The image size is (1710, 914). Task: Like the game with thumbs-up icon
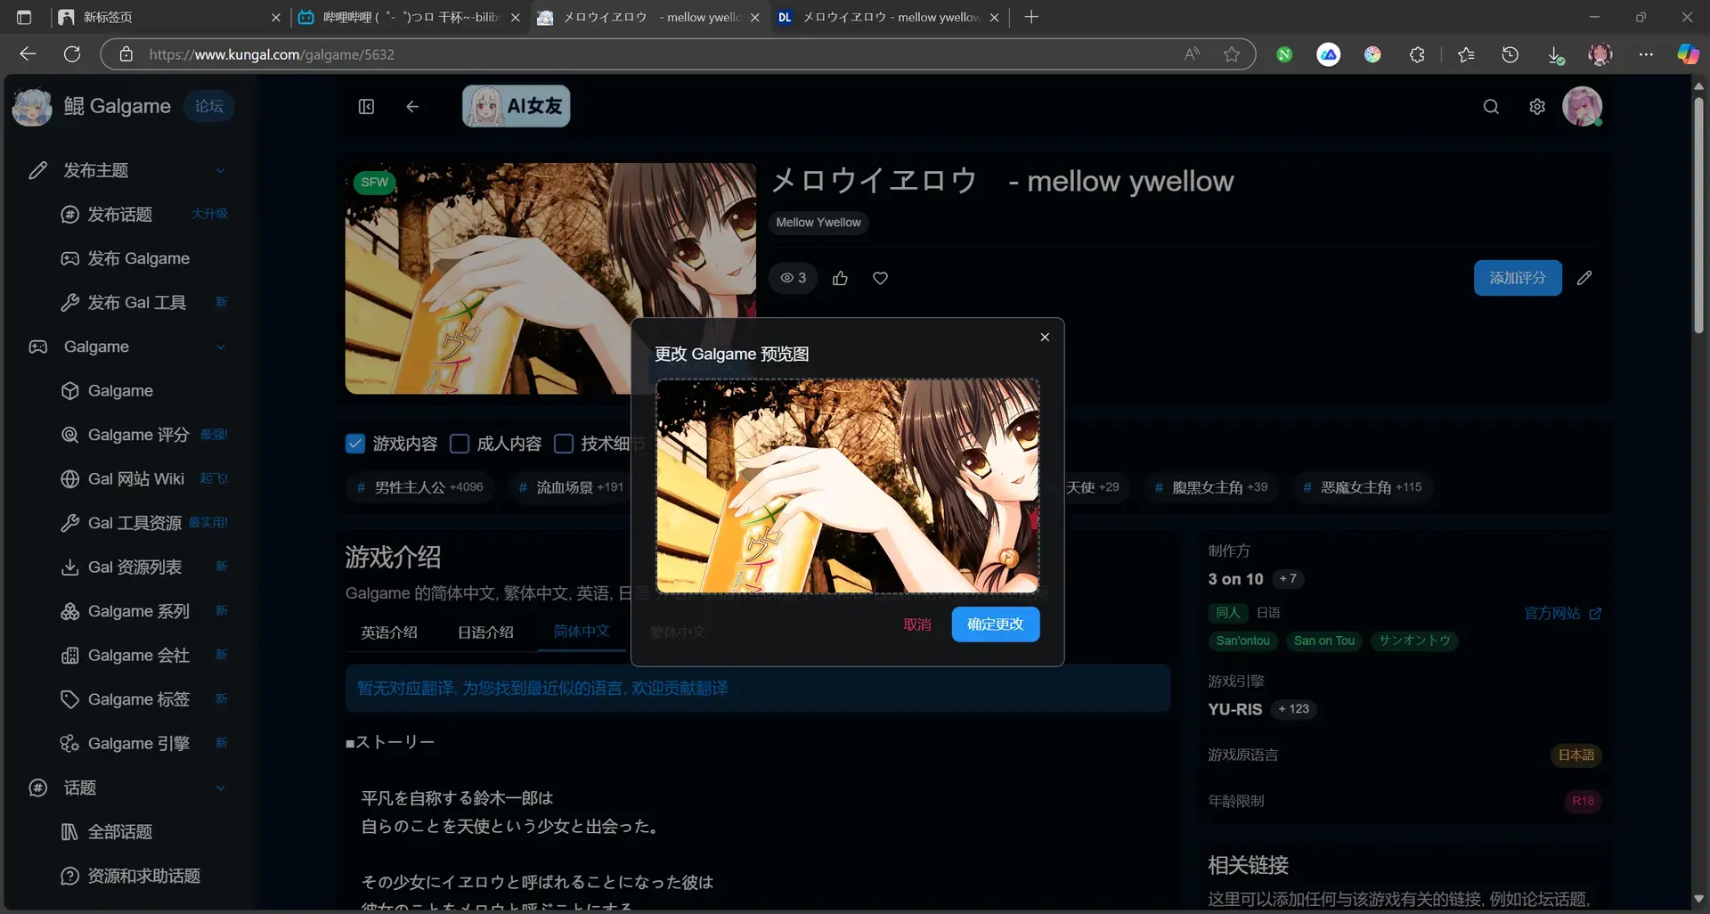point(840,278)
